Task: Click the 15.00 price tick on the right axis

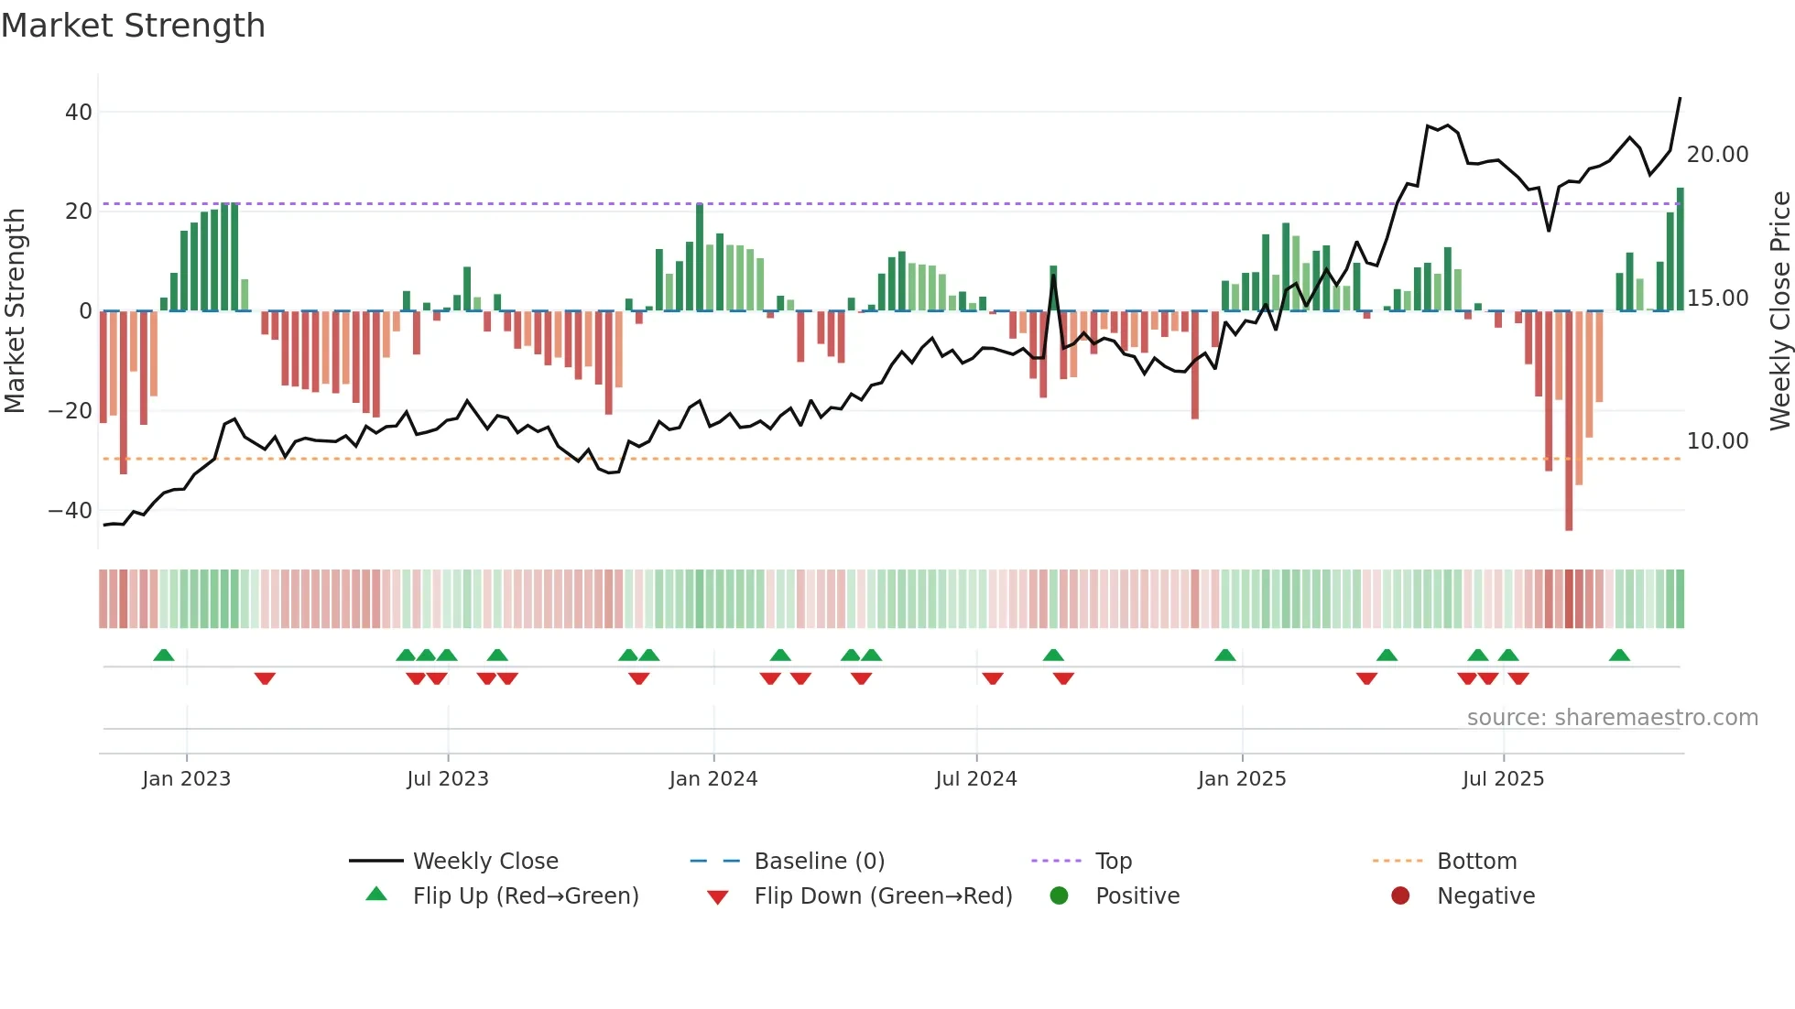Action: [x=1718, y=298]
